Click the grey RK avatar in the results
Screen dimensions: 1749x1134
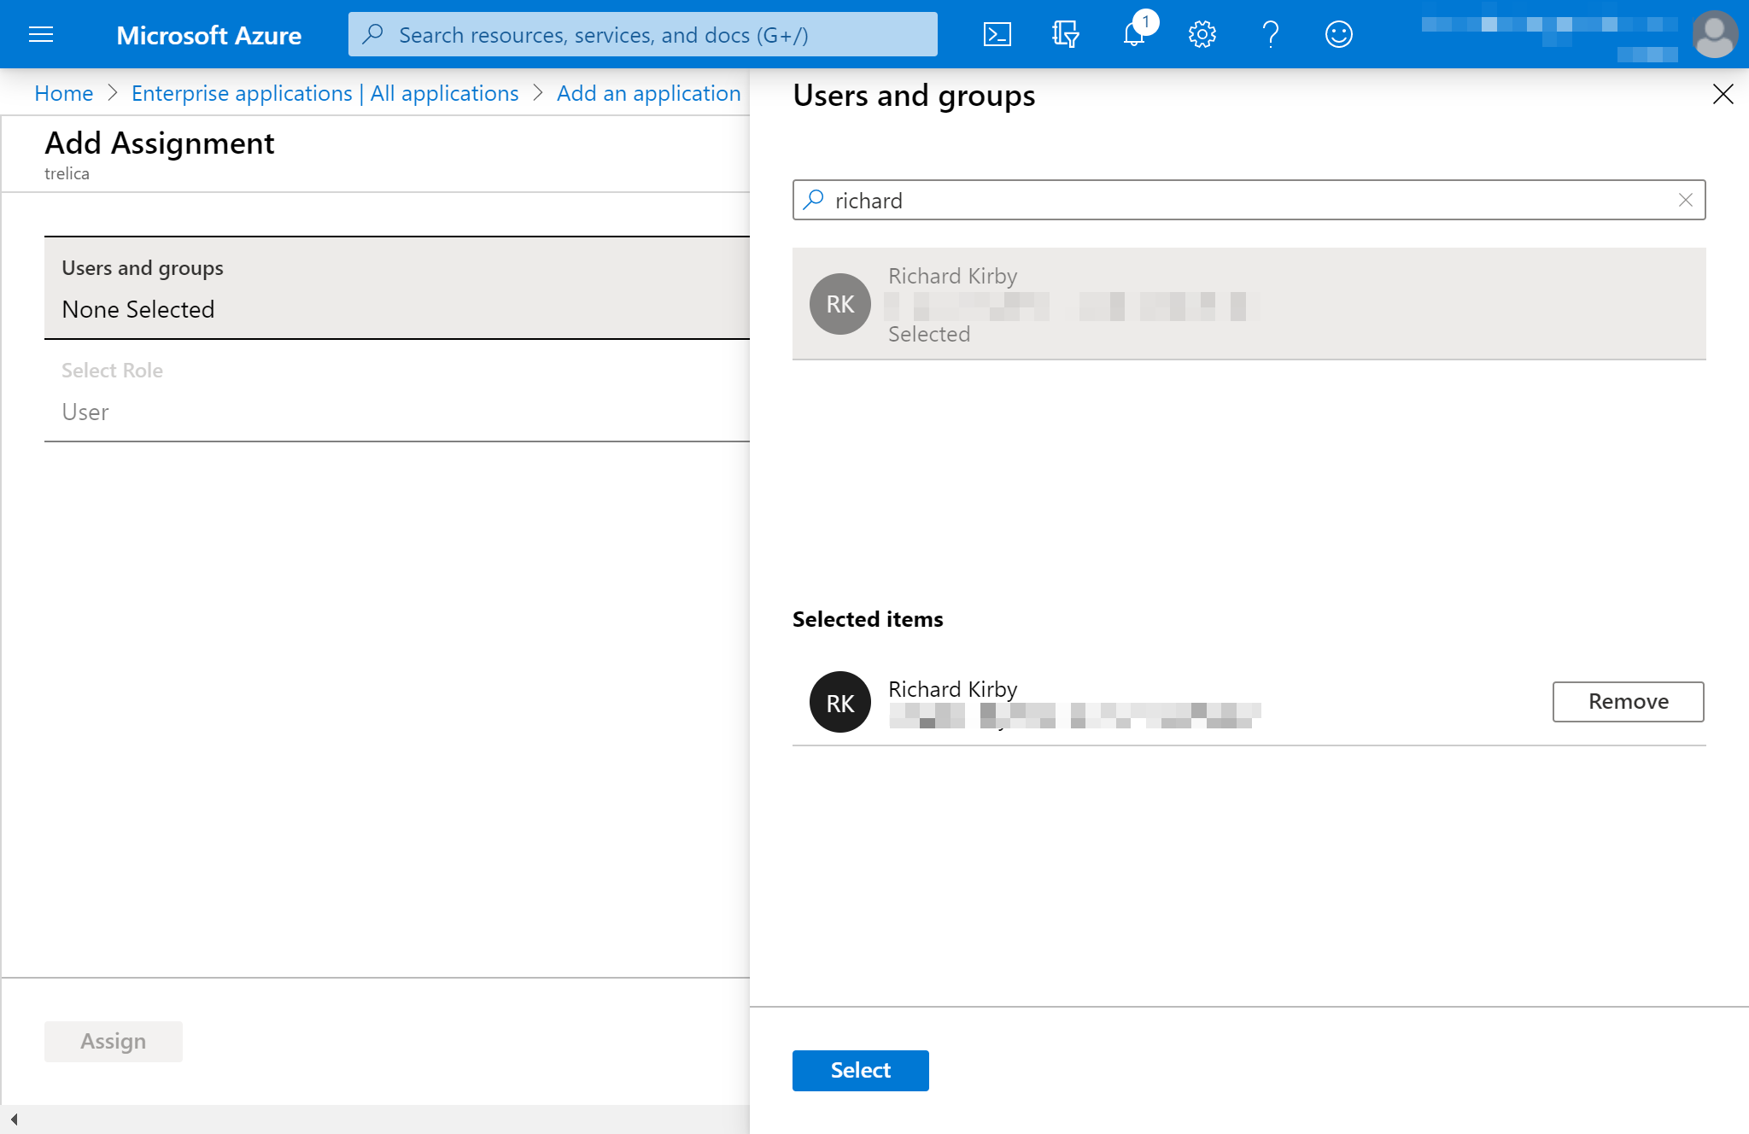coord(840,304)
